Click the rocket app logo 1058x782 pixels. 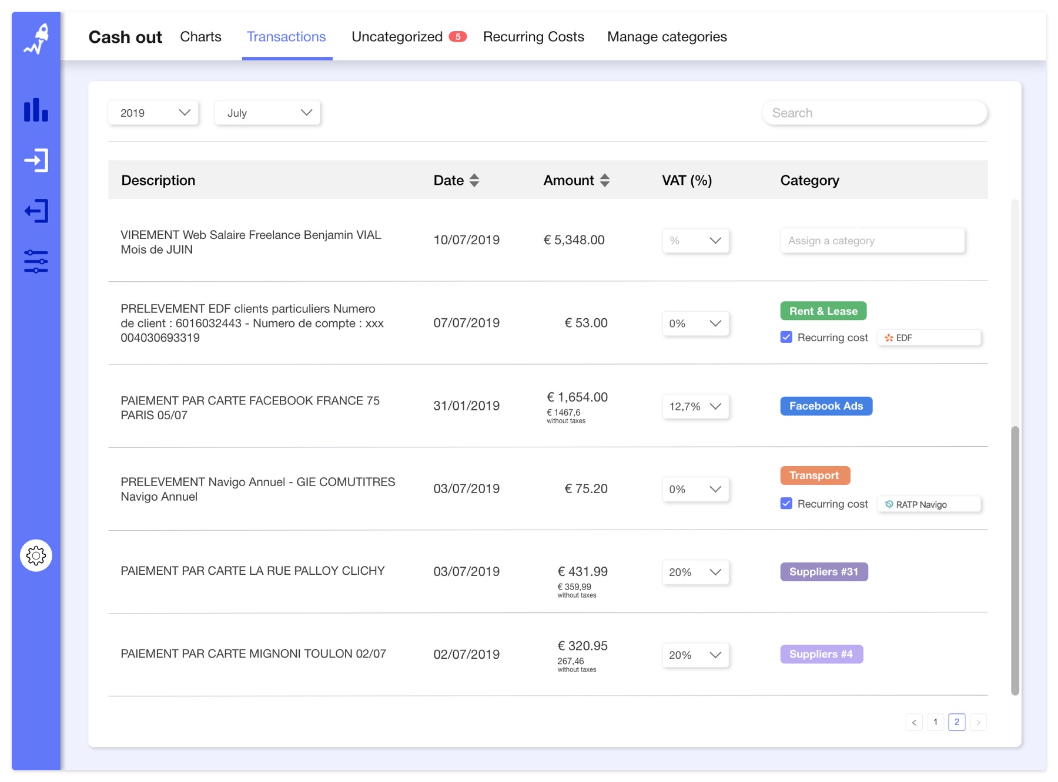pos(36,36)
